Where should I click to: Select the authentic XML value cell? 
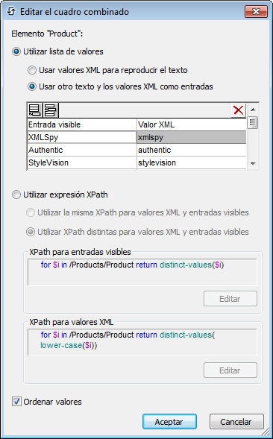(x=192, y=150)
